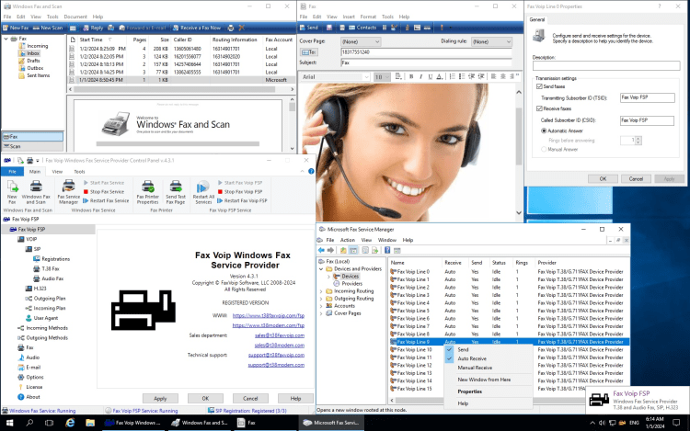Click the font color icon in fax editor

pos(439,77)
